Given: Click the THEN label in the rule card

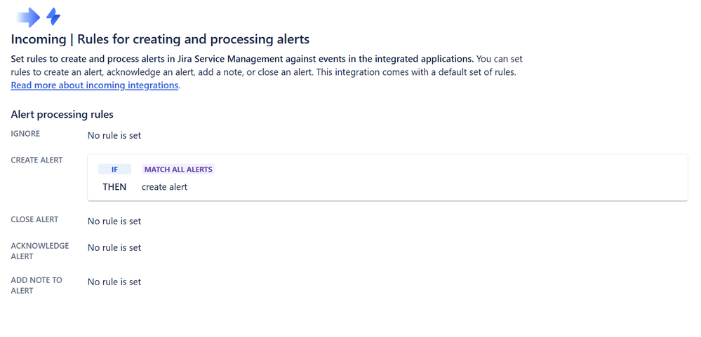Looking at the screenshot, I should [114, 186].
